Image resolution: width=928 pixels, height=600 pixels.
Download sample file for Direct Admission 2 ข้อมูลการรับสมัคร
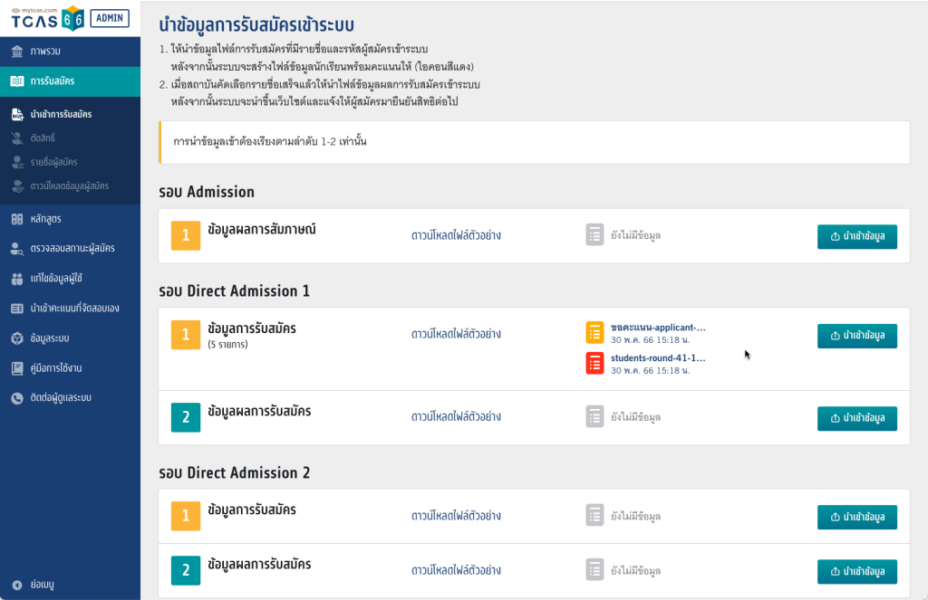456,516
